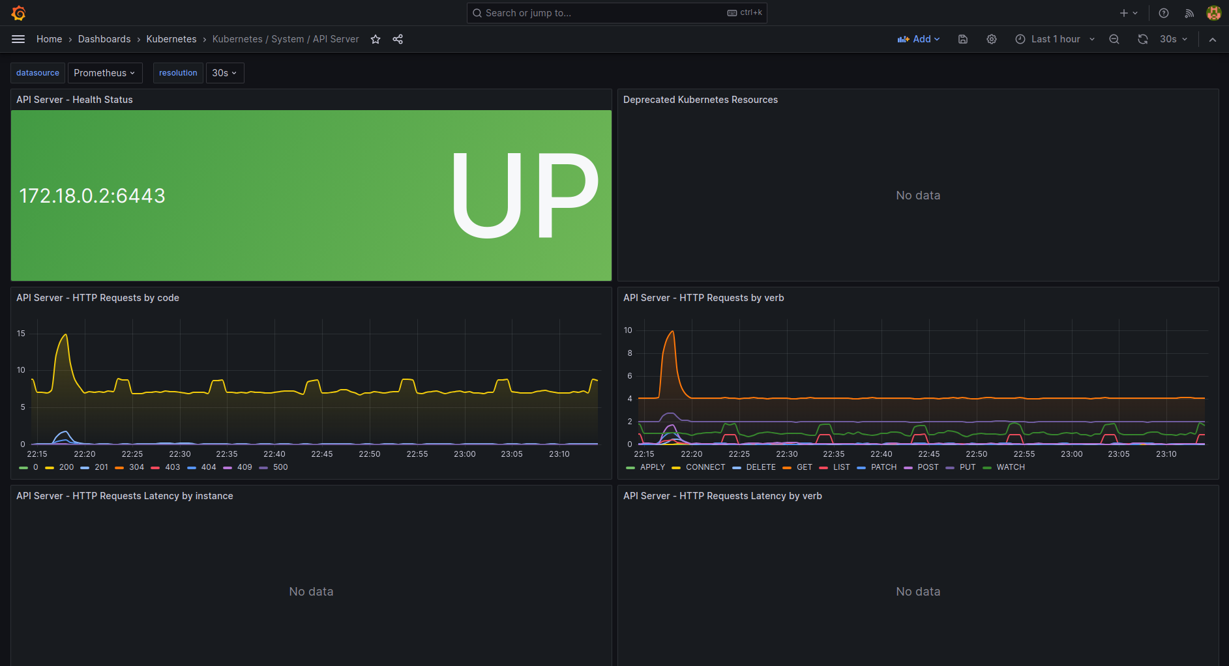Go to the Kubernetes breadcrumb link
Screen dimensions: 1229x666
click(171, 39)
